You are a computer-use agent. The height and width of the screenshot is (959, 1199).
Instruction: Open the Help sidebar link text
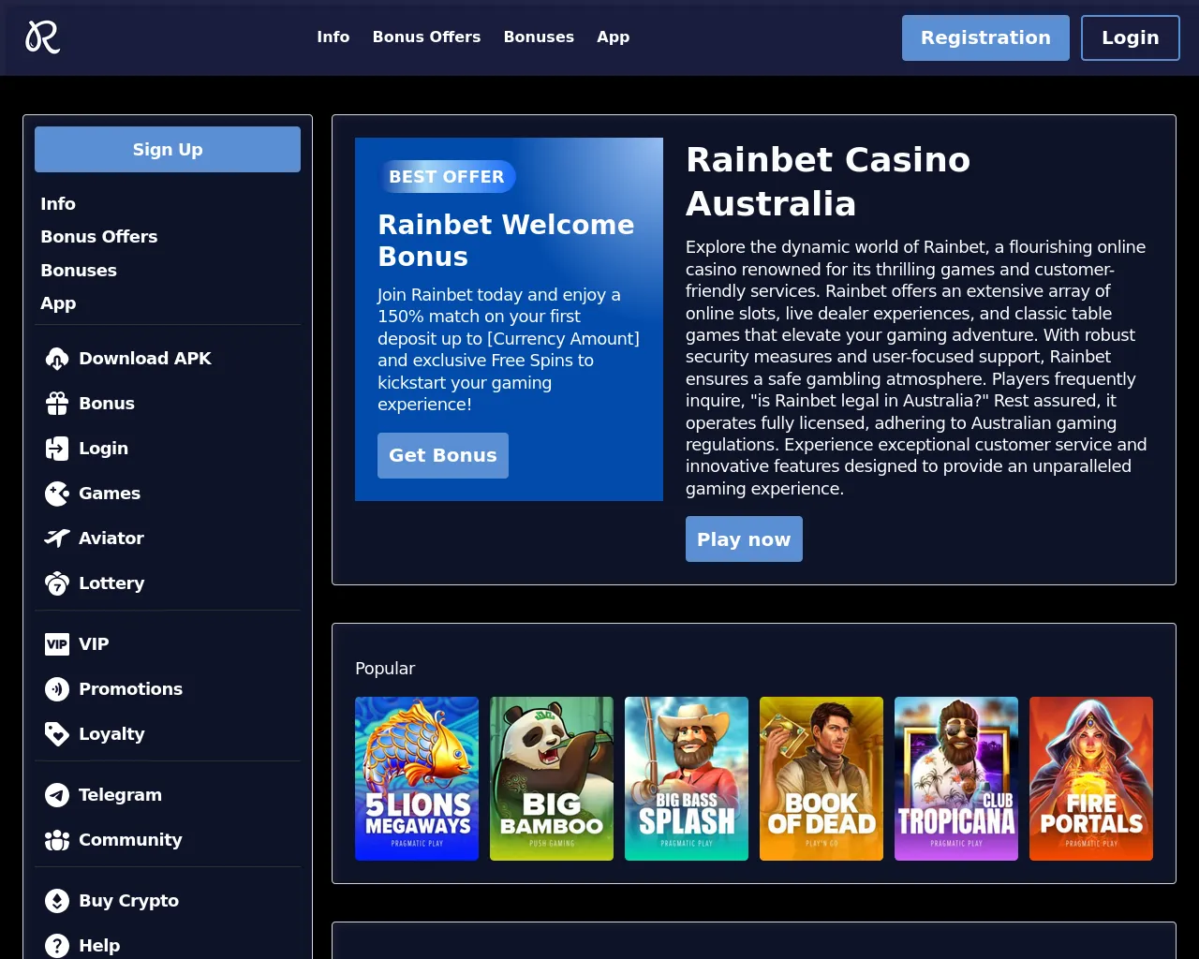[x=99, y=946]
